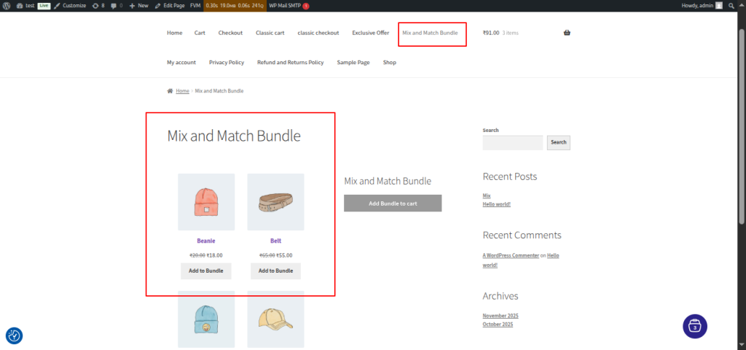Open Customize in the admin bar
Screen dimensions: 746x350
(70, 6)
